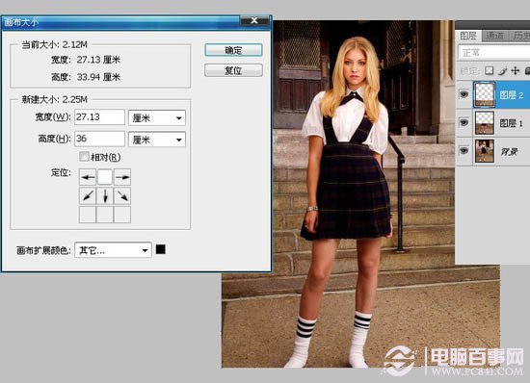Screen dimensions: 530x383
Task: Toggle lock image pixels brush icon
Action: [x=503, y=71]
